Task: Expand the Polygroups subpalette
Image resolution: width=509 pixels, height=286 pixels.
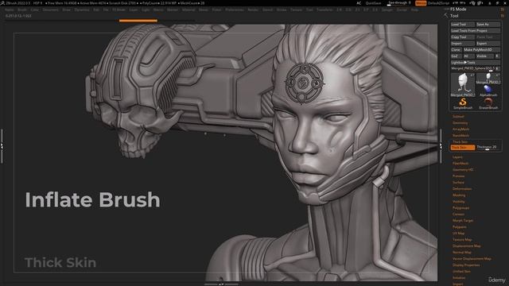Action: (460, 208)
